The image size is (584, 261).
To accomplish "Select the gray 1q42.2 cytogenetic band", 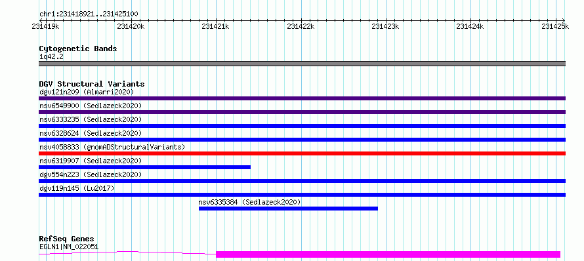I will (302, 64).
